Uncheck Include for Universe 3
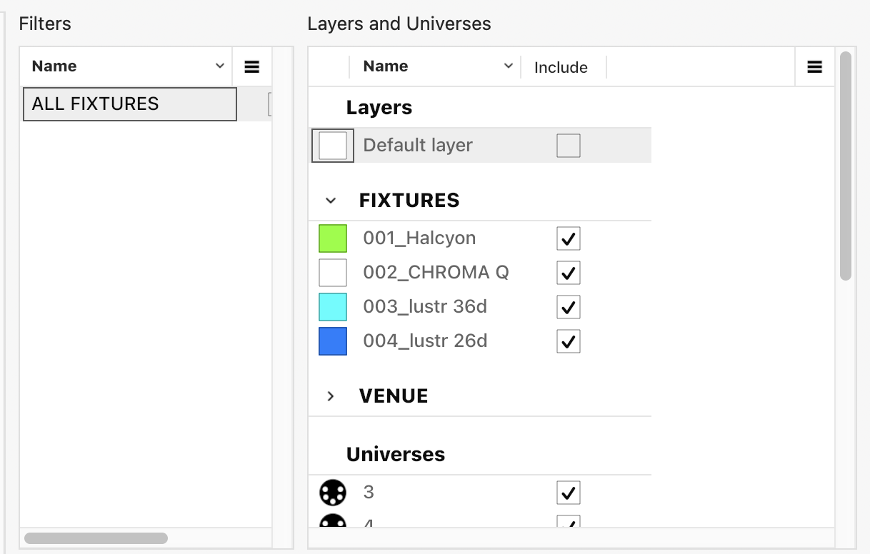 click(x=568, y=493)
